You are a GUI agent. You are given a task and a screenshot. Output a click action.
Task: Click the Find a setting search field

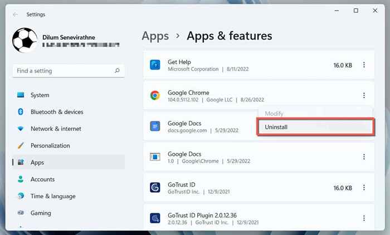(x=69, y=71)
